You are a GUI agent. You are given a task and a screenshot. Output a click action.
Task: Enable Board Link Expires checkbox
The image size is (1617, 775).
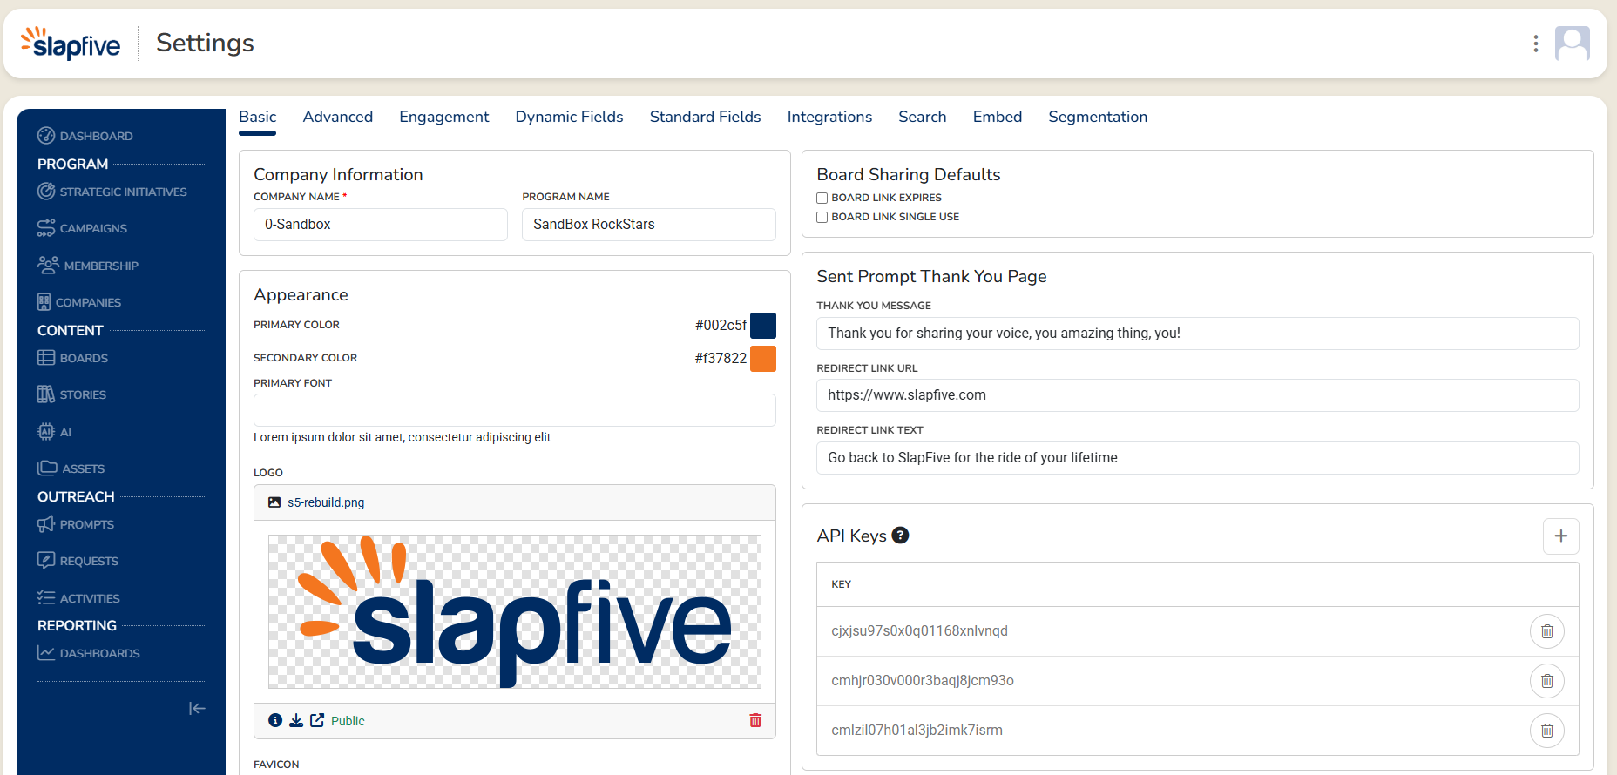pyautogui.click(x=822, y=198)
